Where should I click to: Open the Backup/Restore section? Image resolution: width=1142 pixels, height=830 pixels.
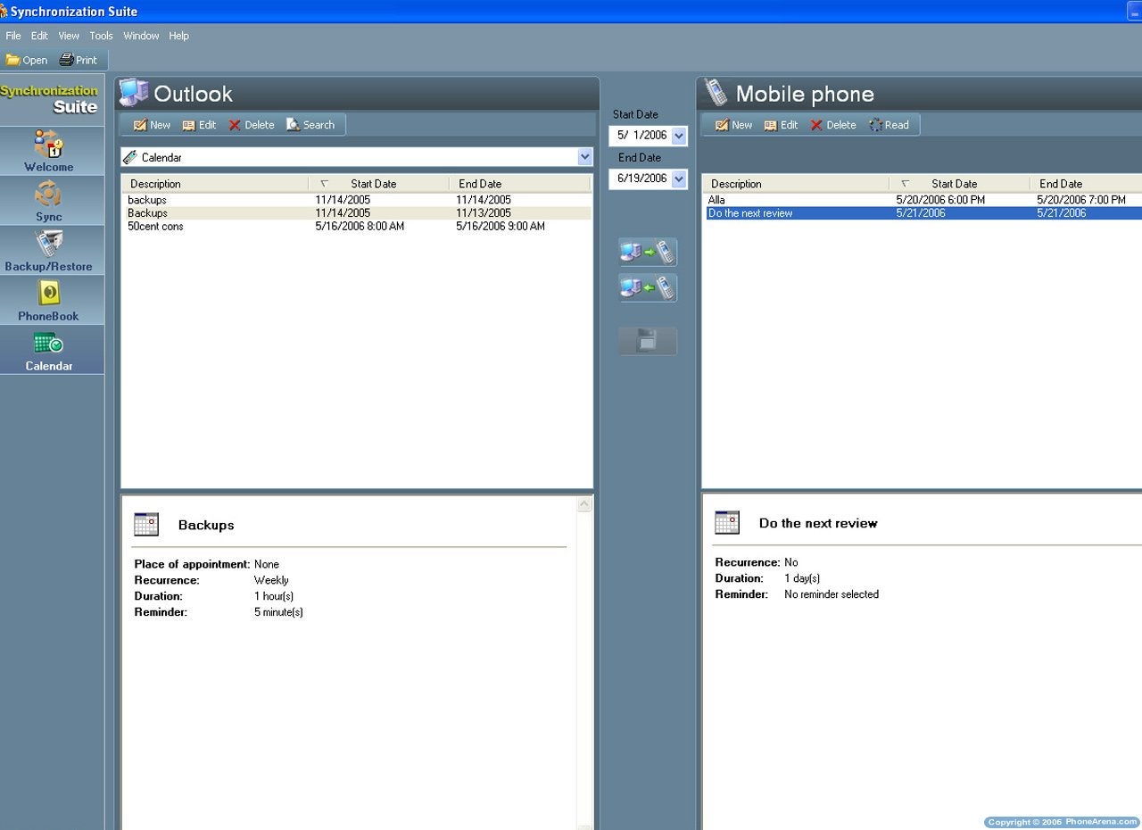[49, 251]
